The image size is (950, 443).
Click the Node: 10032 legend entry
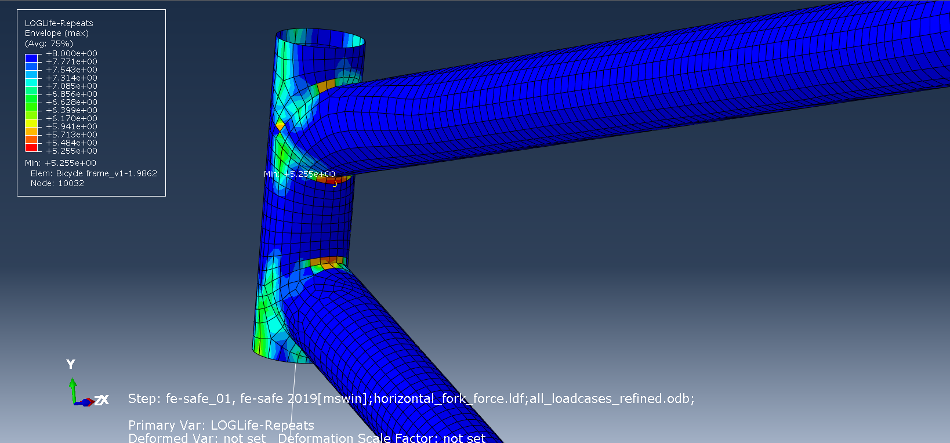pyautogui.click(x=57, y=183)
